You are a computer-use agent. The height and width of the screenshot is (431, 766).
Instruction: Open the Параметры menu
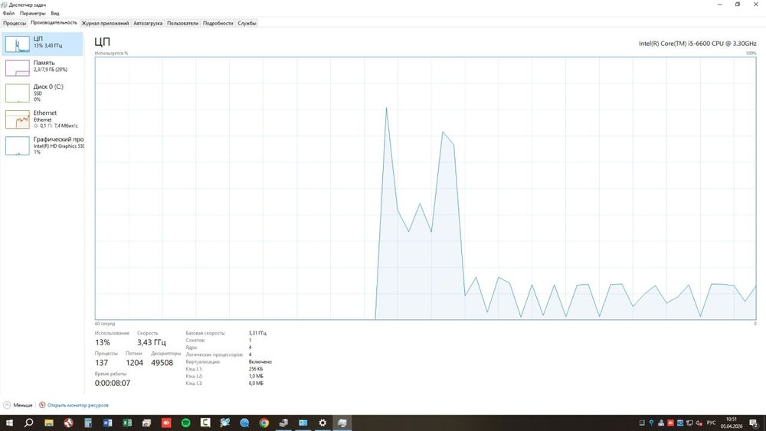click(x=33, y=13)
